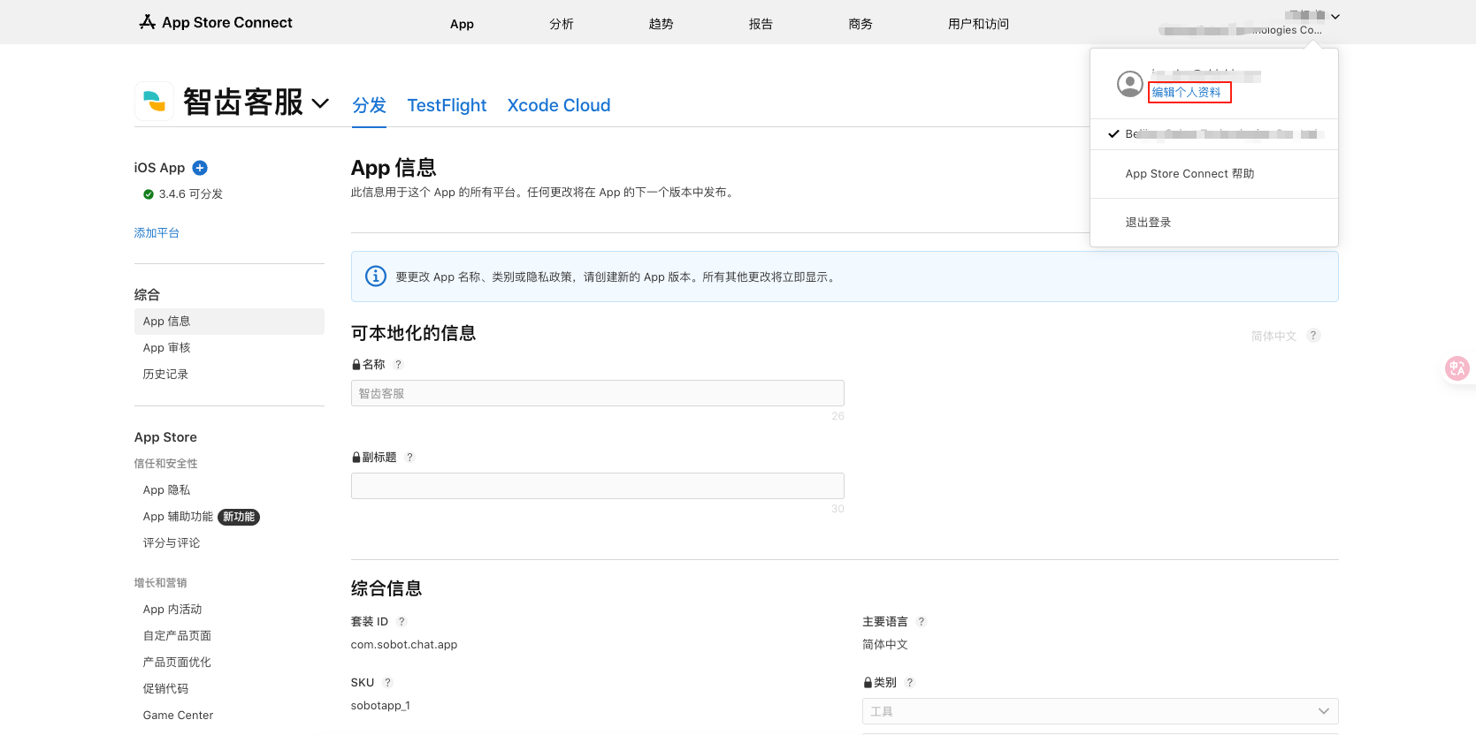The height and width of the screenshot is (735, 1476).
Task: Click the pink translate floating icon
Action: point(1457,368)
